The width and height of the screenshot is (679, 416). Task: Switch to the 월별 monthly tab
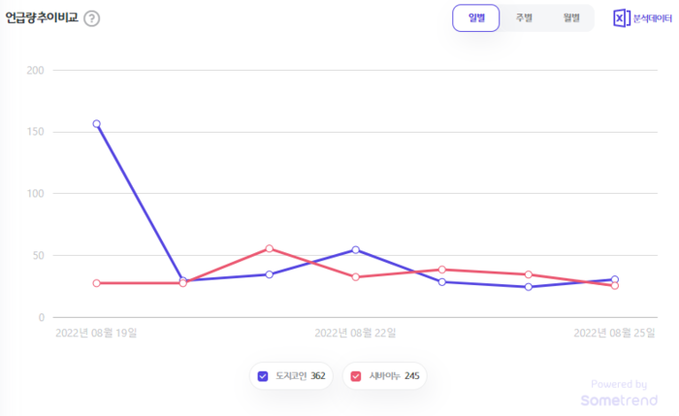pyautogui.click(x=570, y=18)
